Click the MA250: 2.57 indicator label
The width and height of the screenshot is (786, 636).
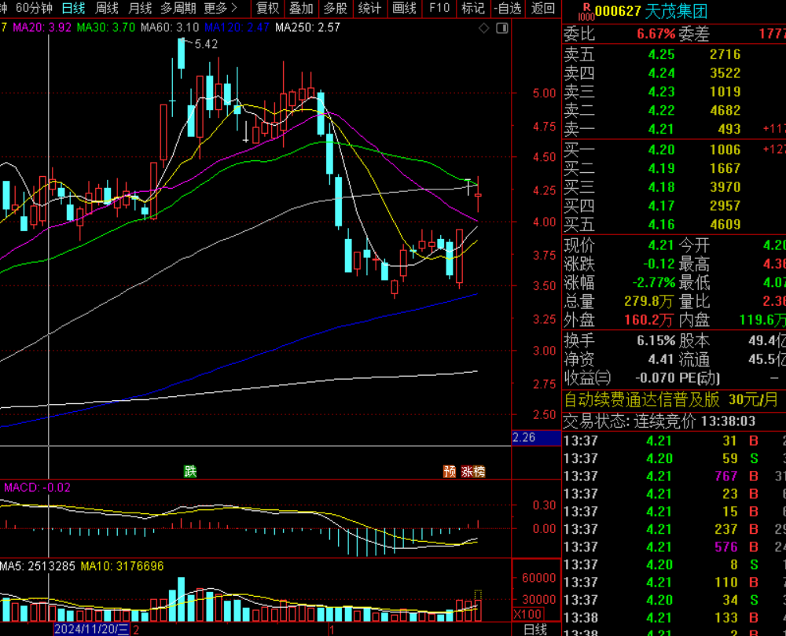[x=308, y=28]
